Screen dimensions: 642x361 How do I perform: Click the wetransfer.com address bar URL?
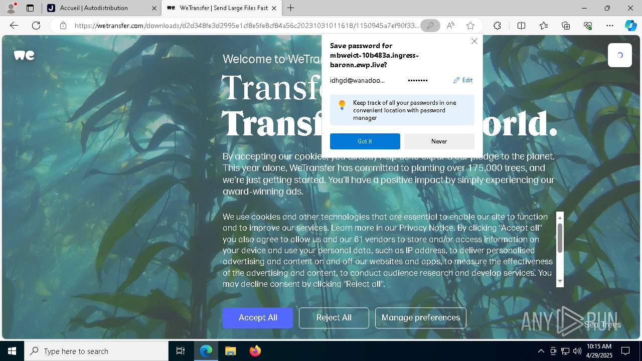point(246,26)
